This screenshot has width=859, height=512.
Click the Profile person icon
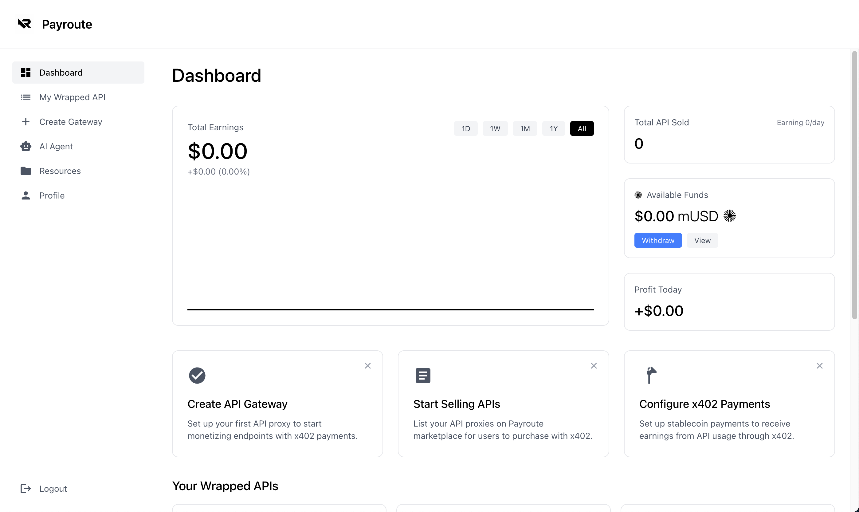click(x=26, y=196)
